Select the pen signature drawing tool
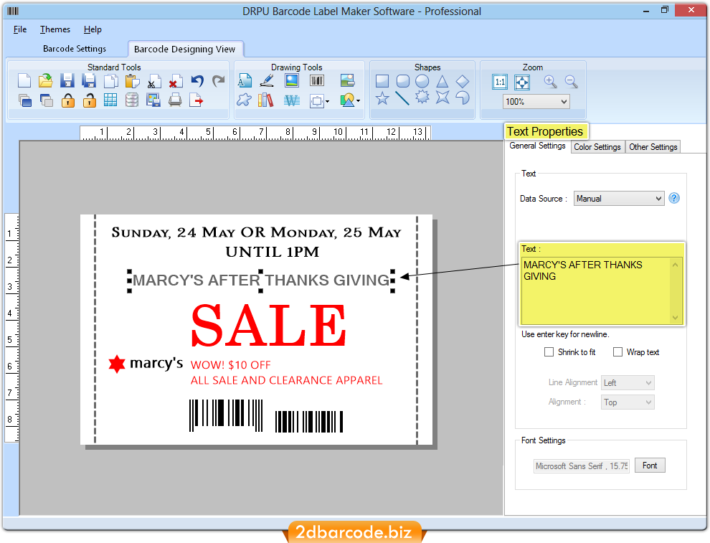The image size is (710, 543). (x=268, y=81)
